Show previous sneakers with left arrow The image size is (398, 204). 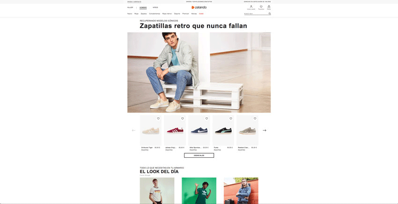tap(134, 130)
